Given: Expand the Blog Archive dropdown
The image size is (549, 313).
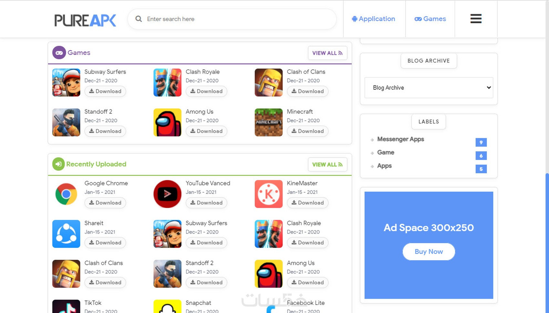Looking at the screenshot, I should point(429,88).
